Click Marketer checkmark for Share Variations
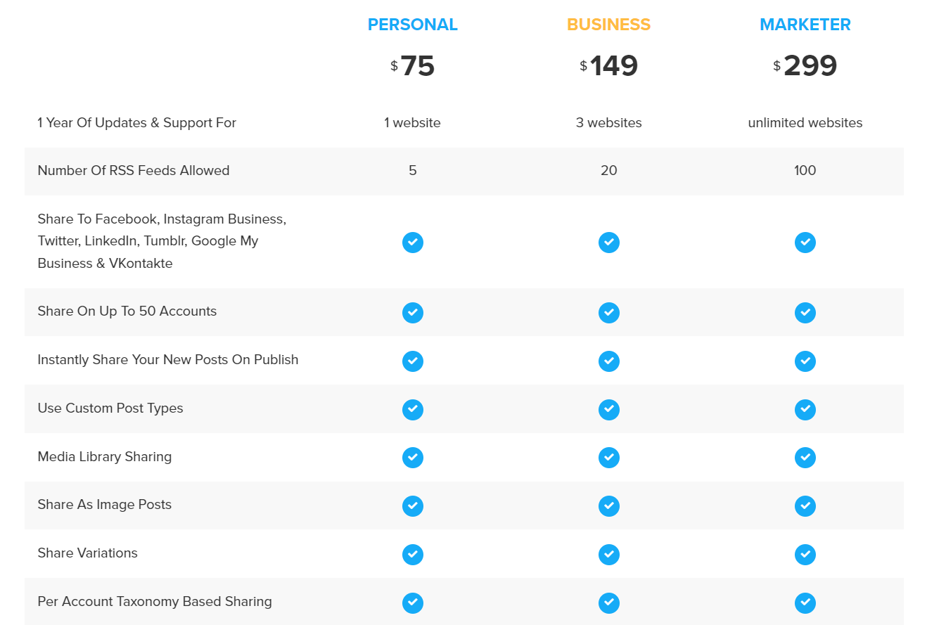Image resolution: width=927 pixels, height=625 pixels. coord(805,555)
